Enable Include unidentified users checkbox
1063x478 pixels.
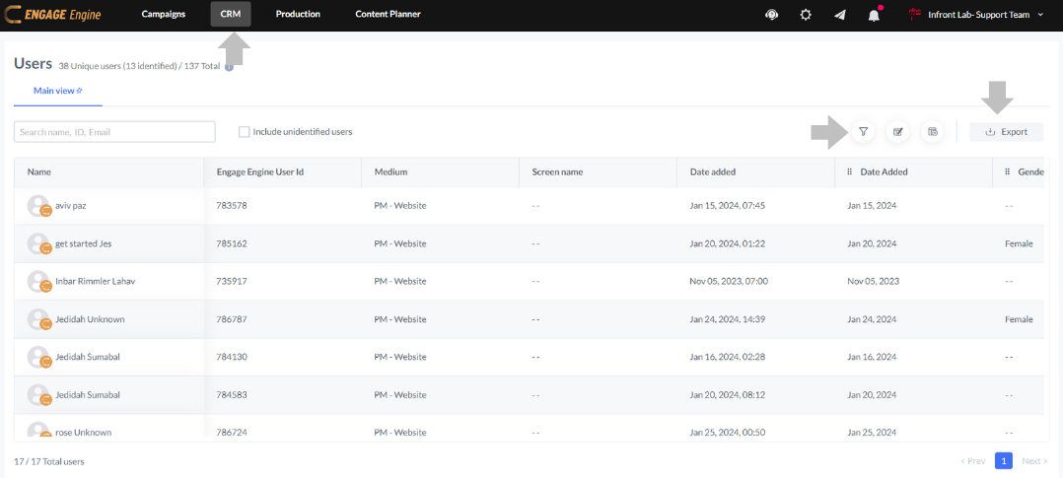tap(244, 132)
